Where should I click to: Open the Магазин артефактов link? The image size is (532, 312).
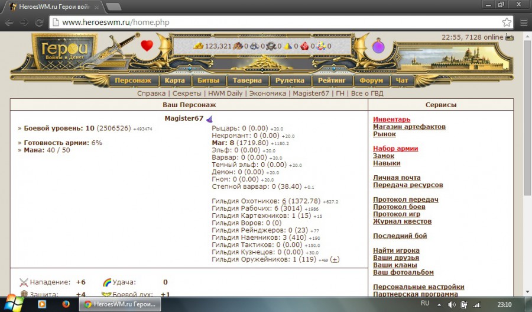pos(409,127)
